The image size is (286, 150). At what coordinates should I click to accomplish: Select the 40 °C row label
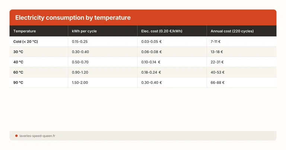18,62
